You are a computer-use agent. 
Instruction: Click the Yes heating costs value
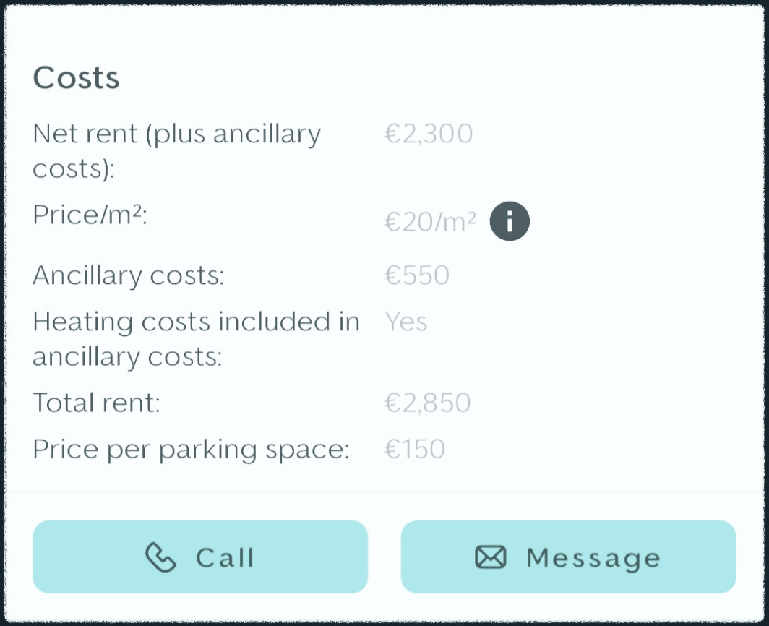pyautogui.click(x=406, y=321)
